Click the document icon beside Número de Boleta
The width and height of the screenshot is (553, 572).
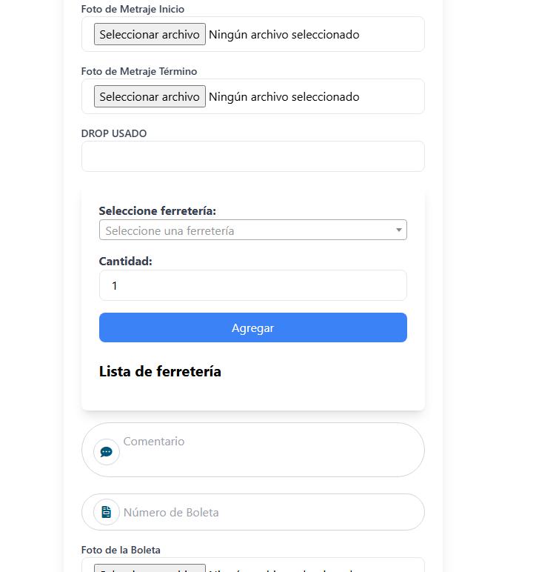107,512
